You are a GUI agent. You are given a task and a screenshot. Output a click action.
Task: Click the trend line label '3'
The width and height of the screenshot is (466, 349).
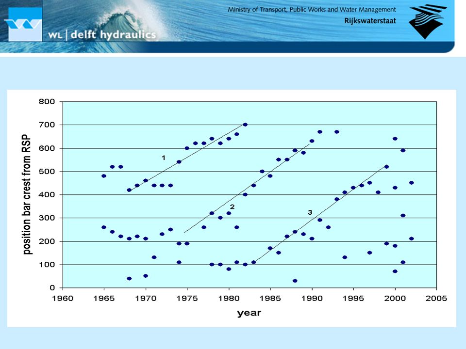tap(310, 212)
